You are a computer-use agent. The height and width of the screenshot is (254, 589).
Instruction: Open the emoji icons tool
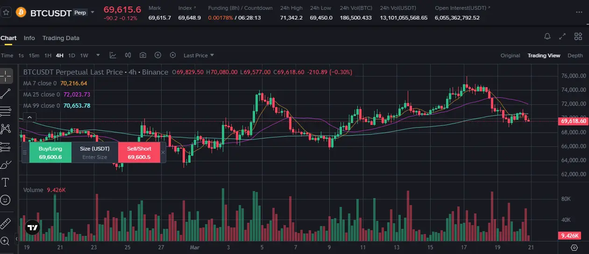tap(6, 200)
